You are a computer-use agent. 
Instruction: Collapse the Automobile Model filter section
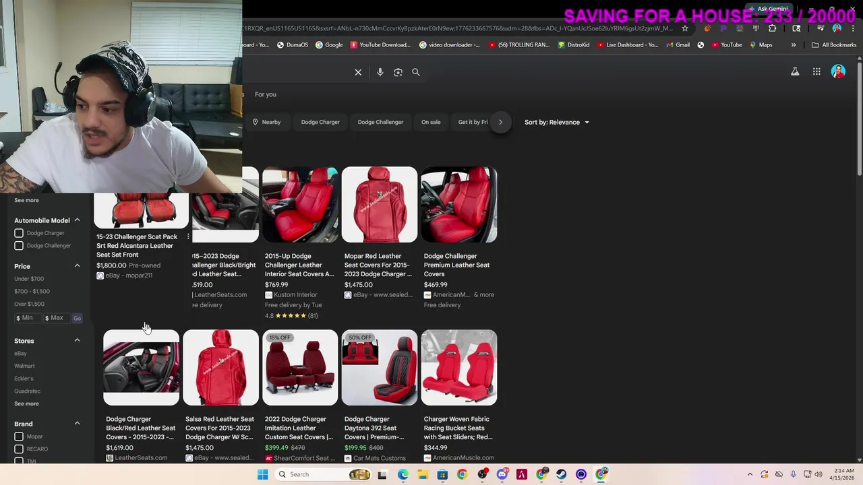[x=77, y=220]
